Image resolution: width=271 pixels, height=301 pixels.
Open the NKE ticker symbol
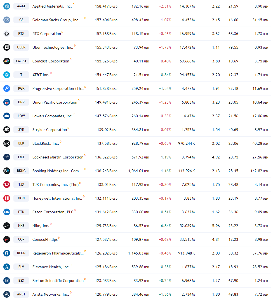[21, 226]
